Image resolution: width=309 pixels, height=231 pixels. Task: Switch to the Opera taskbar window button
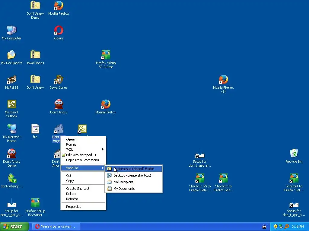pyautogui.click(x=56, y=226)
